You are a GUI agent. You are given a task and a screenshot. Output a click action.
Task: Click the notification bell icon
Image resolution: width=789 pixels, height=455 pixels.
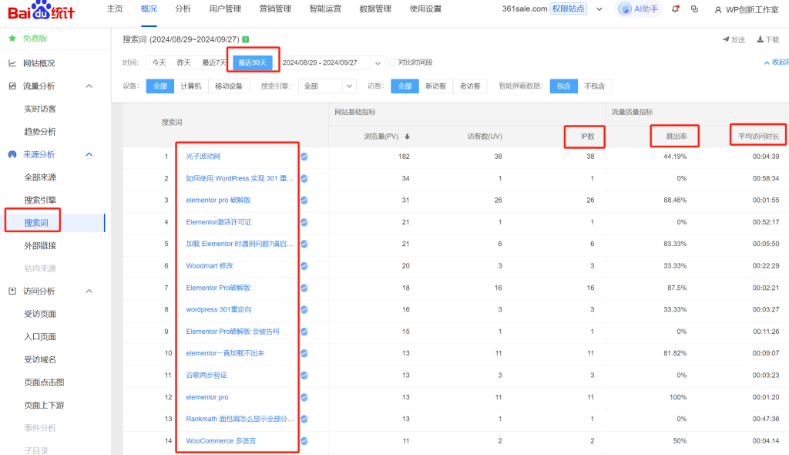[676, 9]
